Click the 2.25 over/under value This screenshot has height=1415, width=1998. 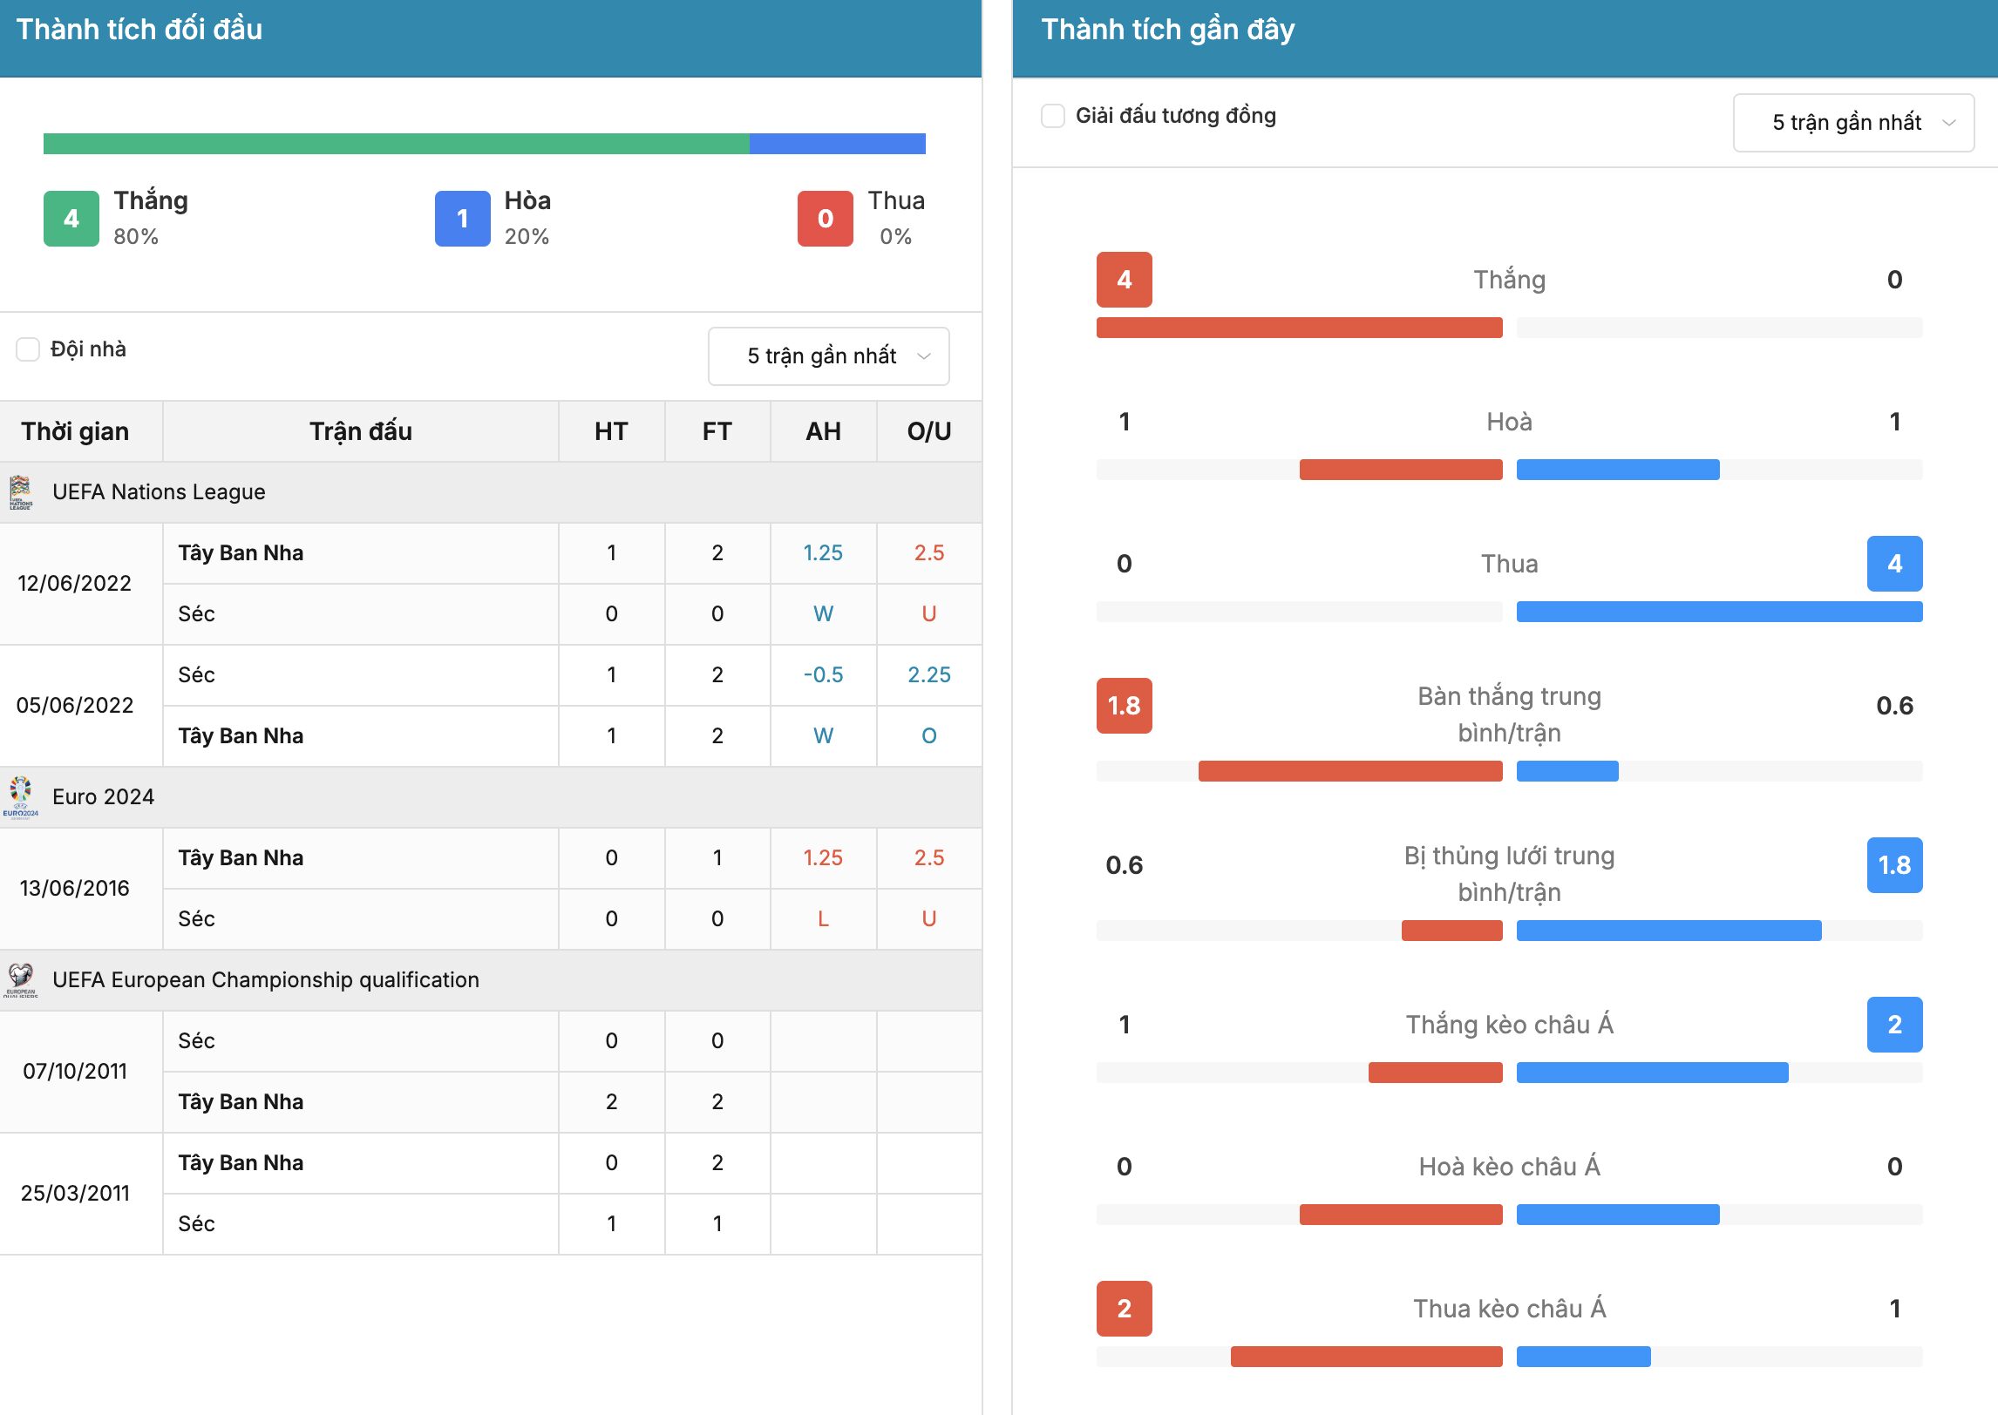(929, 675)
